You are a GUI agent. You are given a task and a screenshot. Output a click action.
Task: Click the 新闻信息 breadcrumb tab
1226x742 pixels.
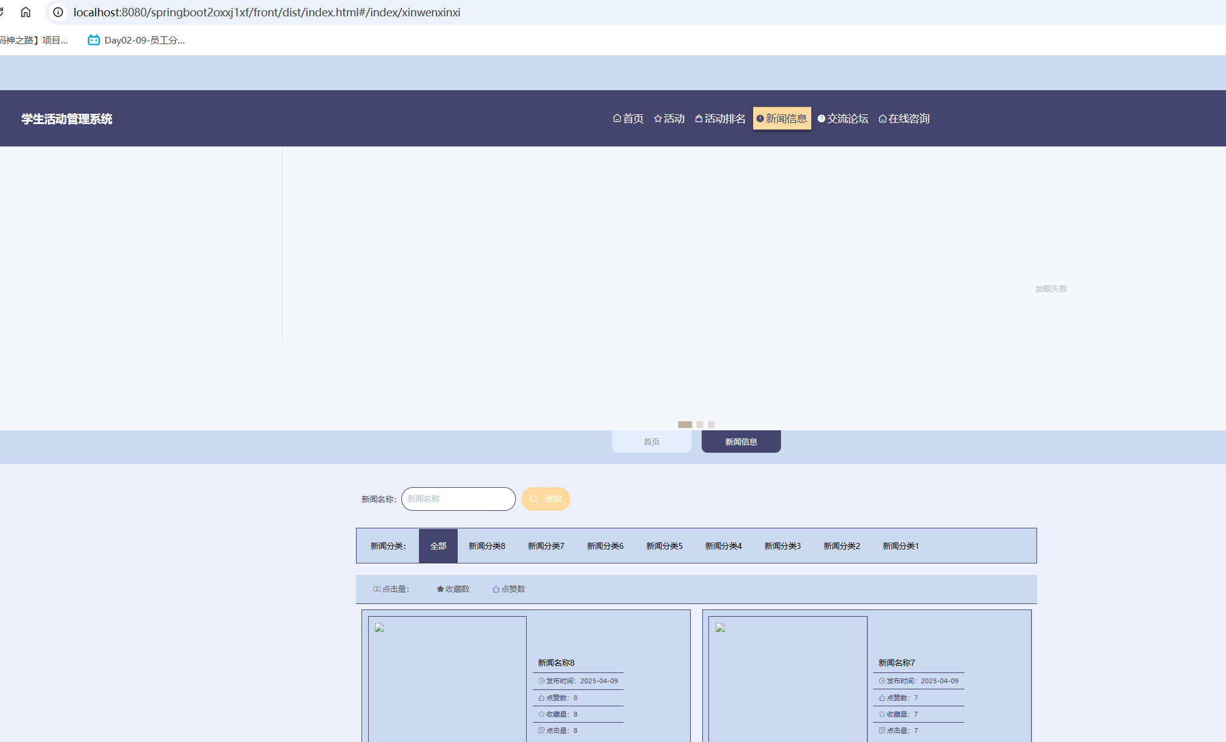pyautogui.click(x=741, y=442)
